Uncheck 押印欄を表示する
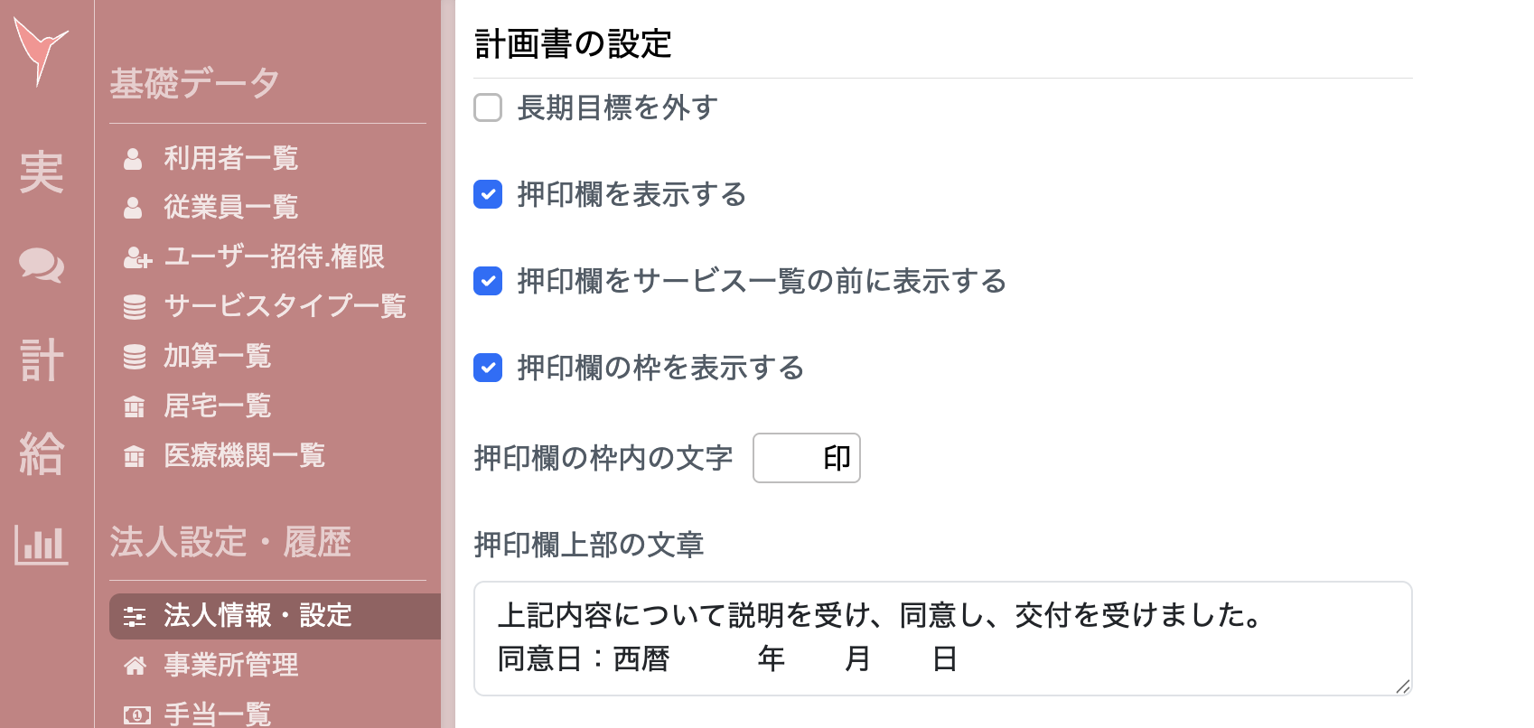The height and width of the screenshot is (728, 1534). click(487, 194)
